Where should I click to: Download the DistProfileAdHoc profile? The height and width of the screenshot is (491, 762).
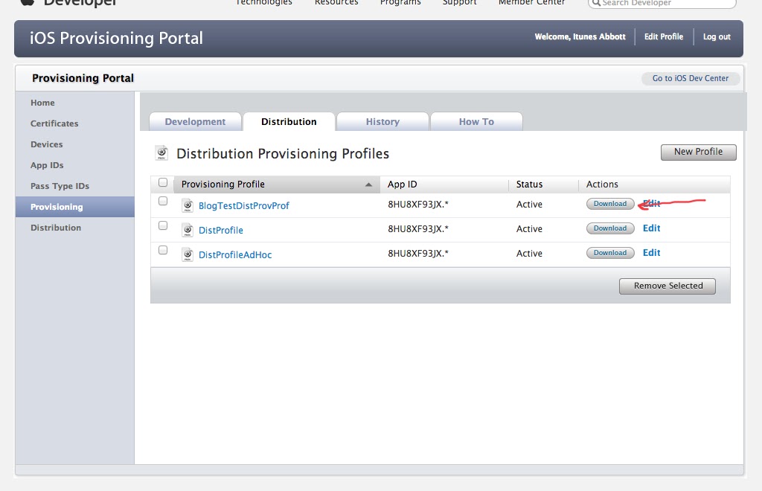tap(610, 253)
